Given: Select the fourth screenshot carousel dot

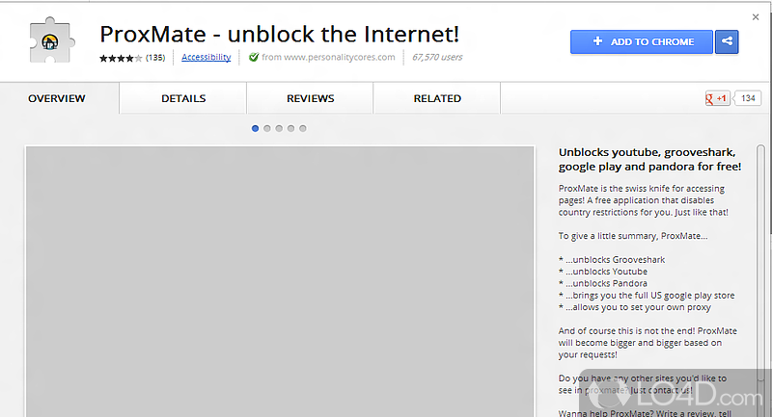Looking at the screenshot, I should pyautogui.click(x=291, y=129).
